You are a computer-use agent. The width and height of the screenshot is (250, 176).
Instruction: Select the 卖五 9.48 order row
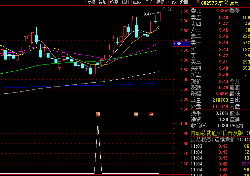220,17
